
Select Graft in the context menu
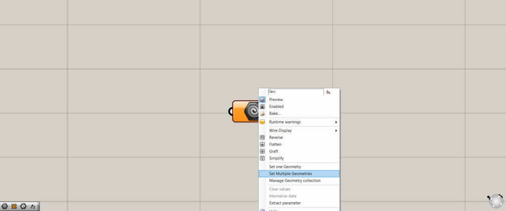(x=274, y=151)
